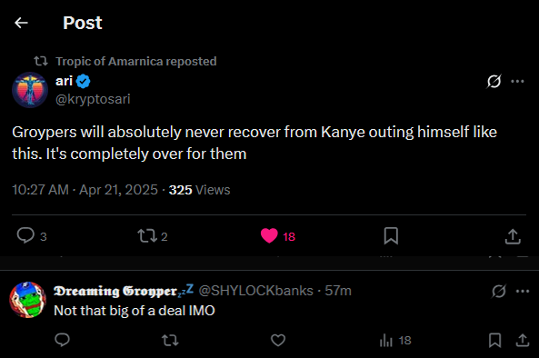The height and width of the screenshot is (358, 539).
Task: Like the reply Not that big of a deal IMO
Action: (278, 340)
